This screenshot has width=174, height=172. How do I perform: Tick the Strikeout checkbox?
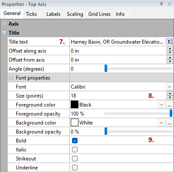(x=75, y=159)
